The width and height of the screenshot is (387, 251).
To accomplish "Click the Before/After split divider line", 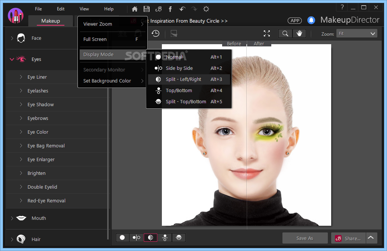I will [247, 136].
